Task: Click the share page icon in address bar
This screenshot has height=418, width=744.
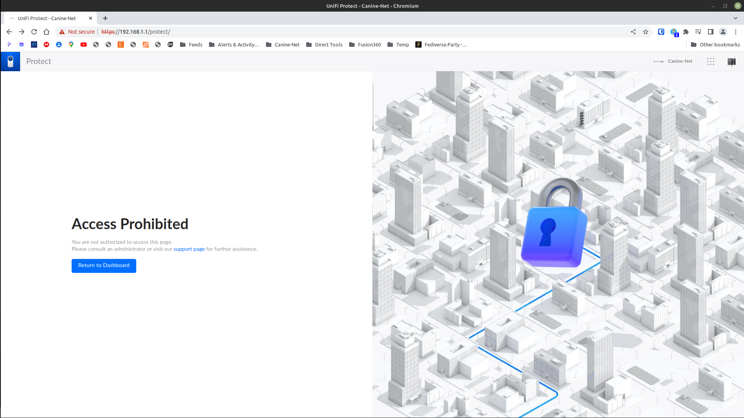Action: pyautogui.click(x=633, y=32)
